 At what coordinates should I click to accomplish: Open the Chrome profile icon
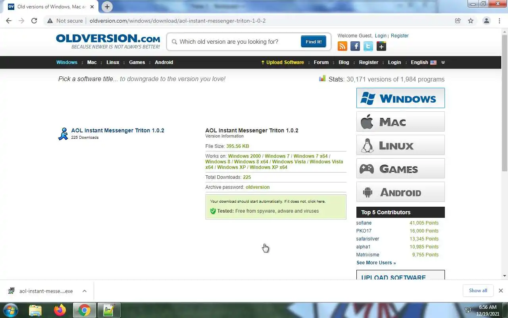point(486,21)
